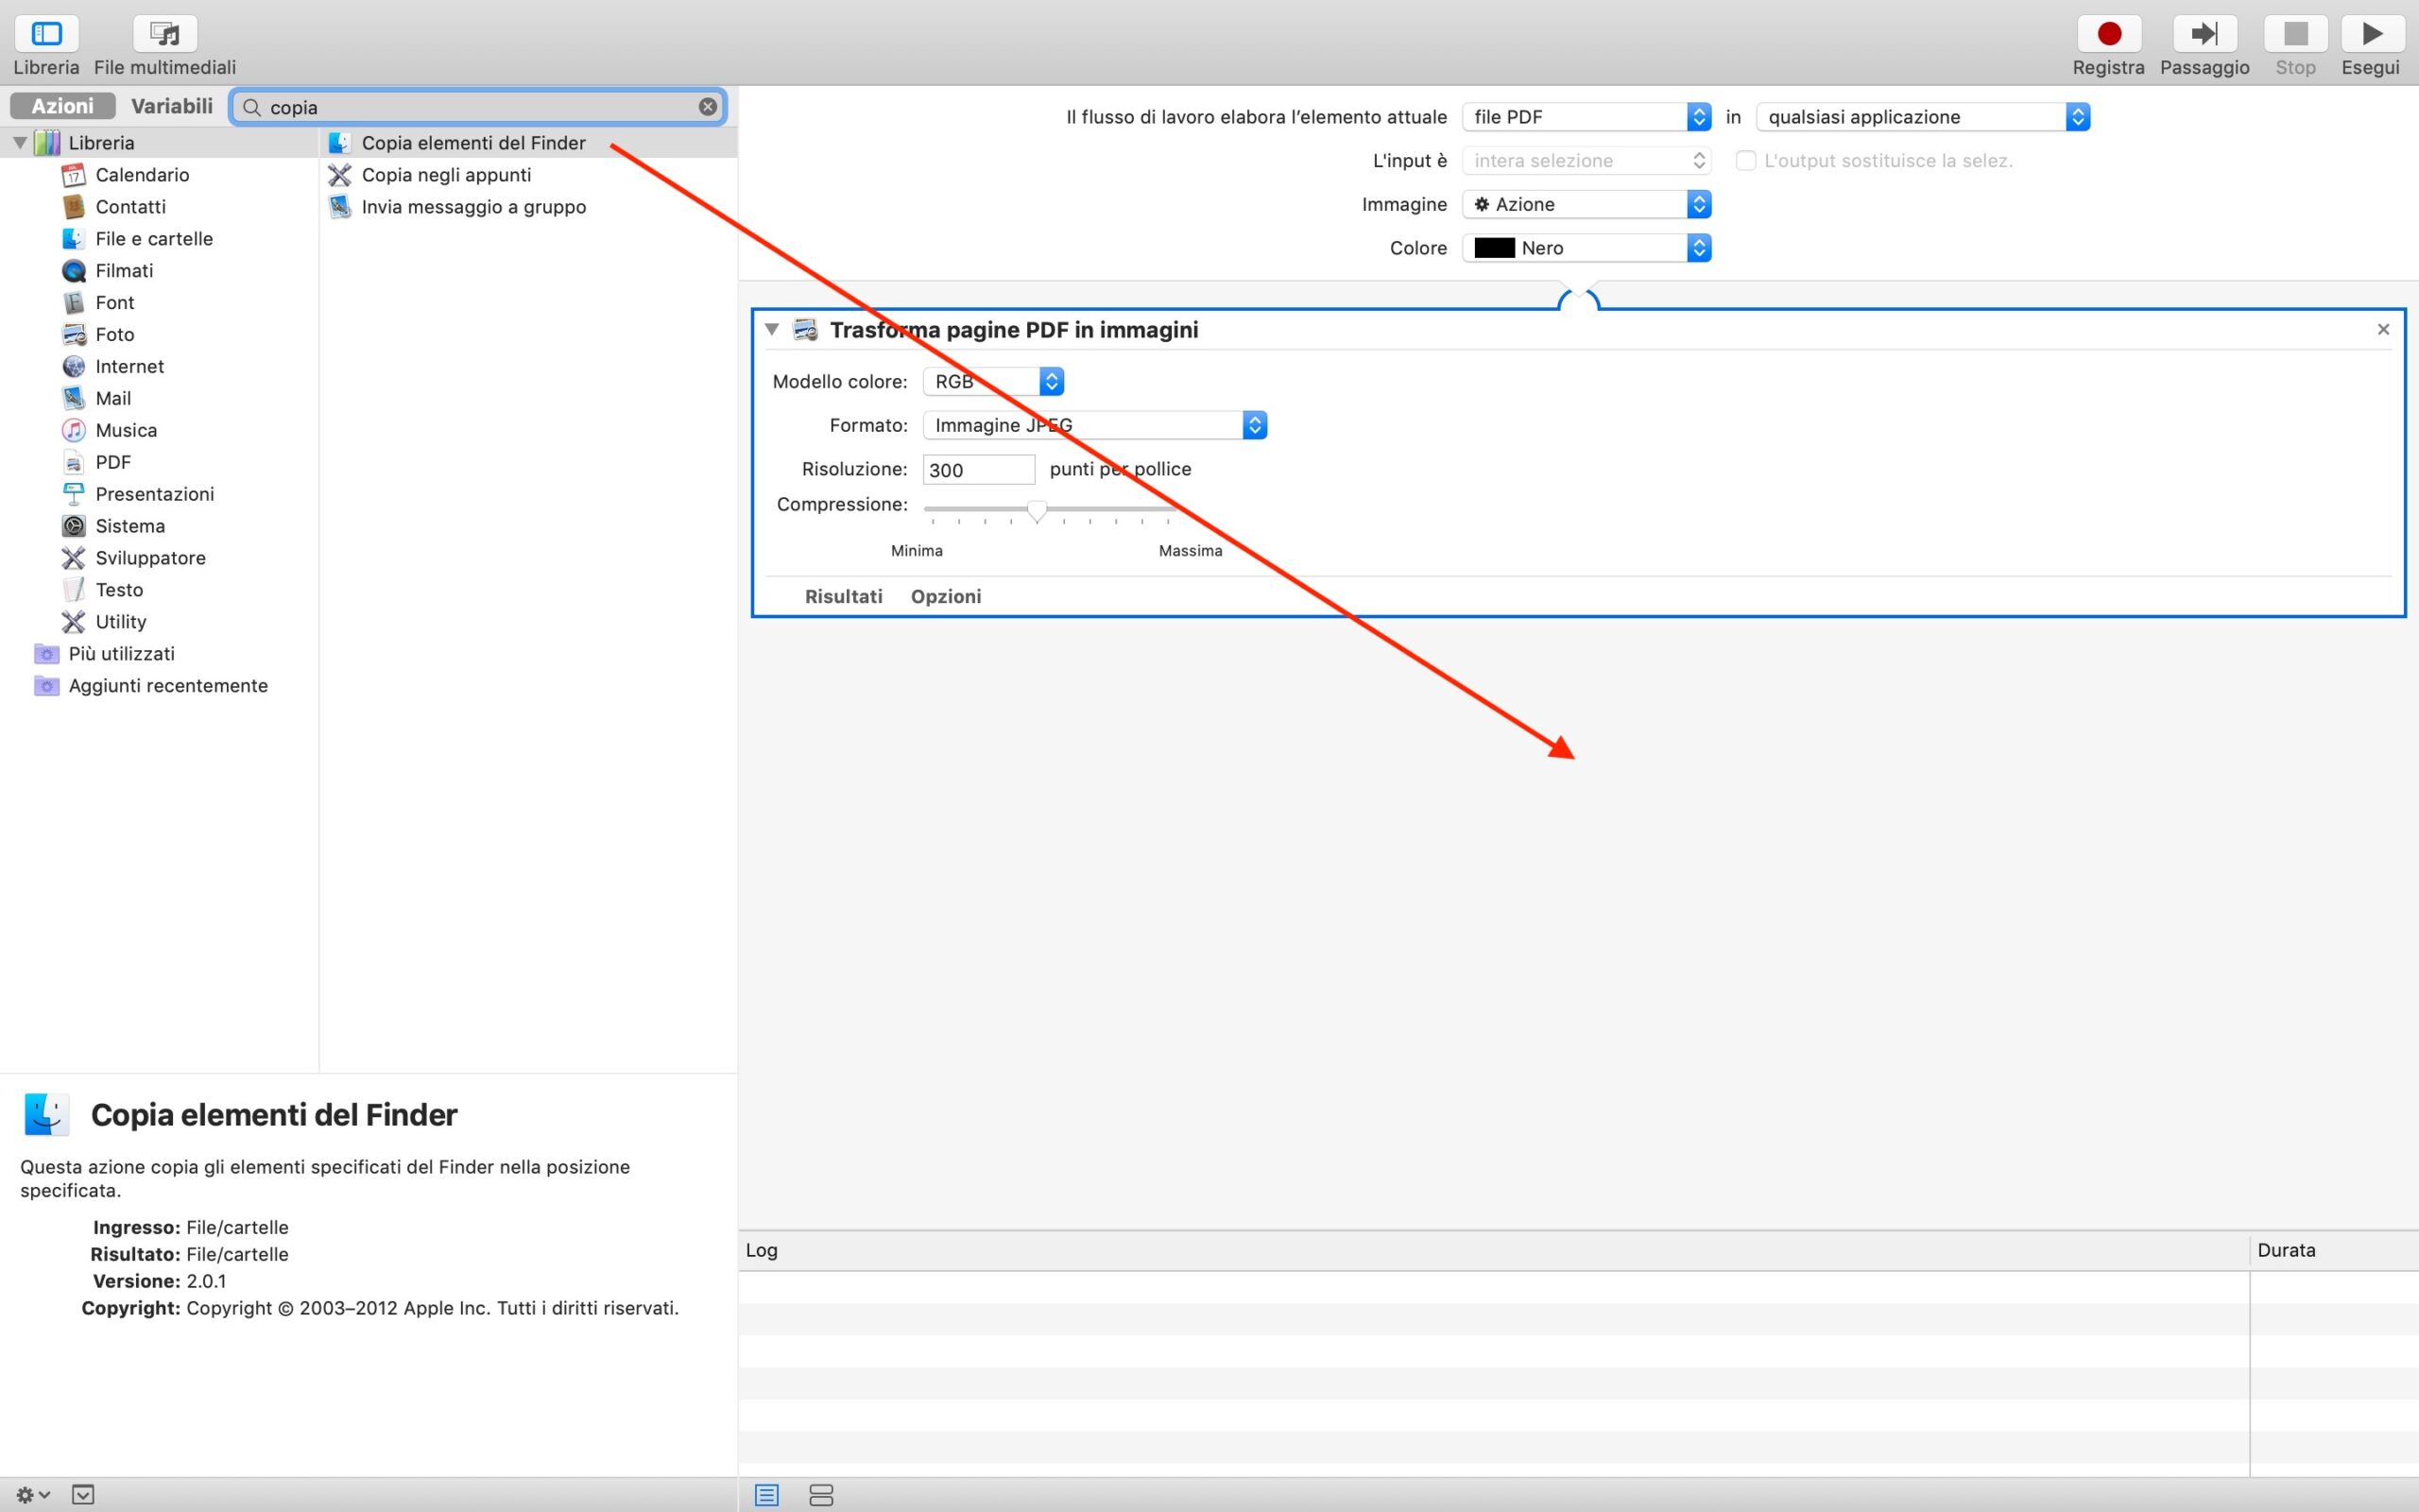Screen dimensions: 2419x1512
Task: Open the gear settings menu
Action: pyautogui.click(x=31, y=1495)
